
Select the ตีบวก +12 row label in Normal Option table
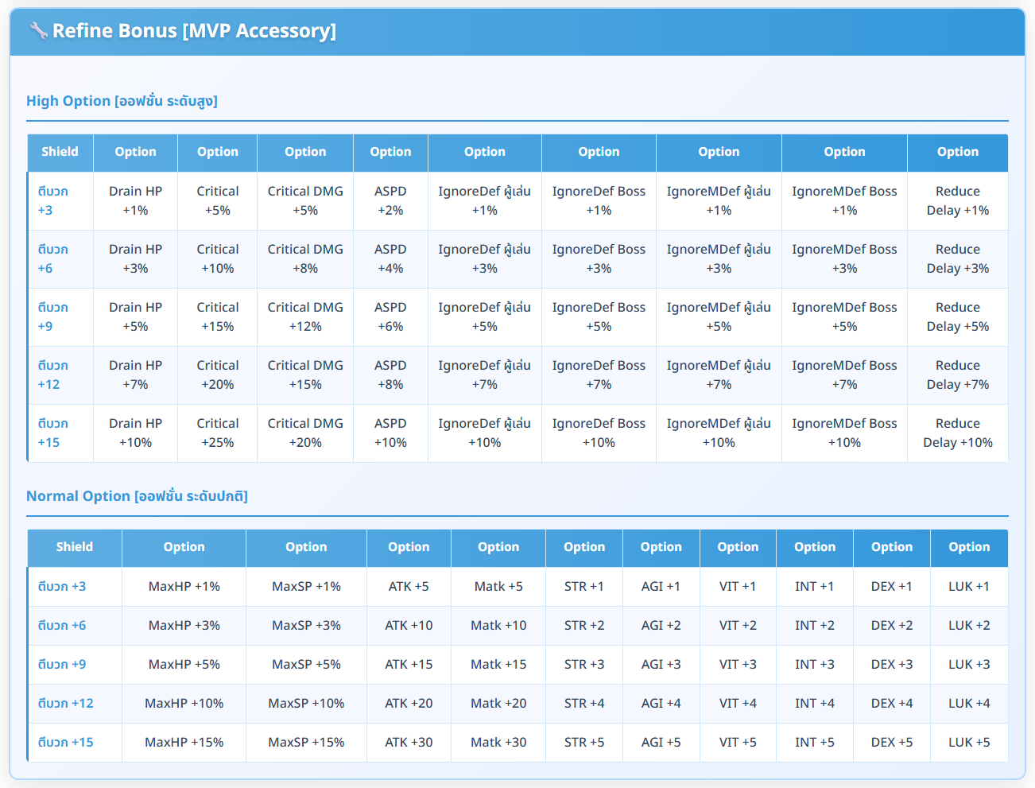[66, 703]
